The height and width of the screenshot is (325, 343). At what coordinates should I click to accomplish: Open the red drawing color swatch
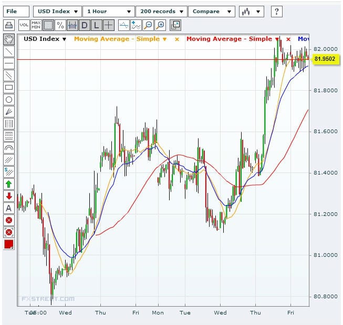(9, 244)
